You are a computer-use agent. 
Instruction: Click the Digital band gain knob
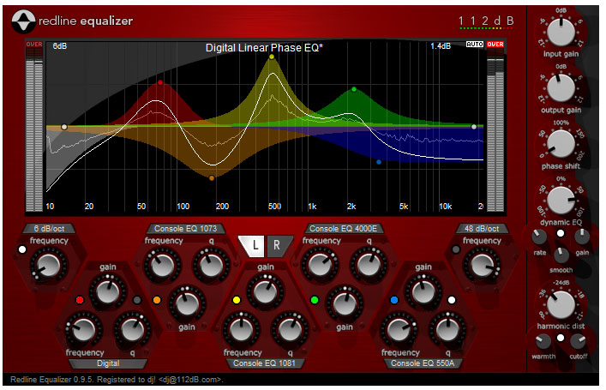[107, 292]
